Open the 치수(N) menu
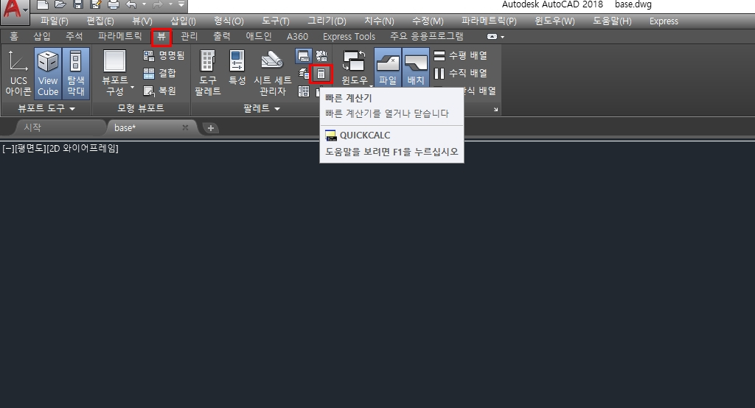The height and width of the screenshot is (408, 755). (379, 21)
